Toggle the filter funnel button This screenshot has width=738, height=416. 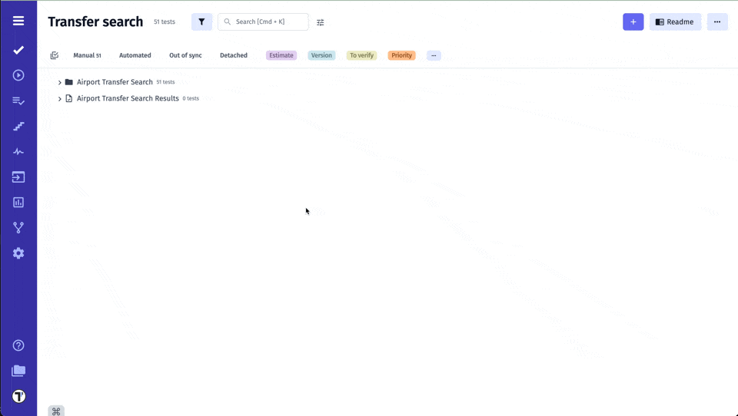[x=201, y=22]
